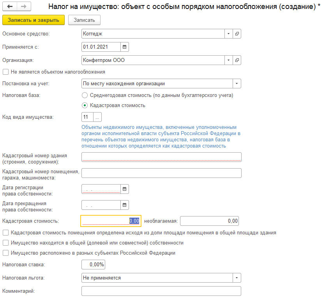Click the Кадастровый номер здания field

click(x=161, y=157)
